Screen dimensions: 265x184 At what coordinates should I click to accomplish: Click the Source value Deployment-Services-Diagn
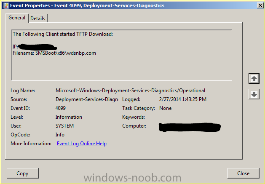pyautogui.click(x=87, y=99)
